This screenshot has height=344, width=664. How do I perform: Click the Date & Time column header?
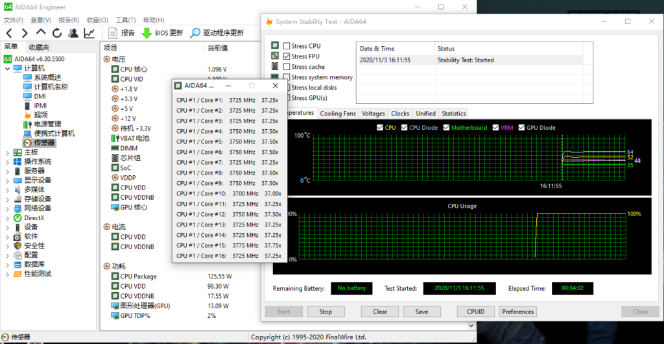click(x=396, y=49)
